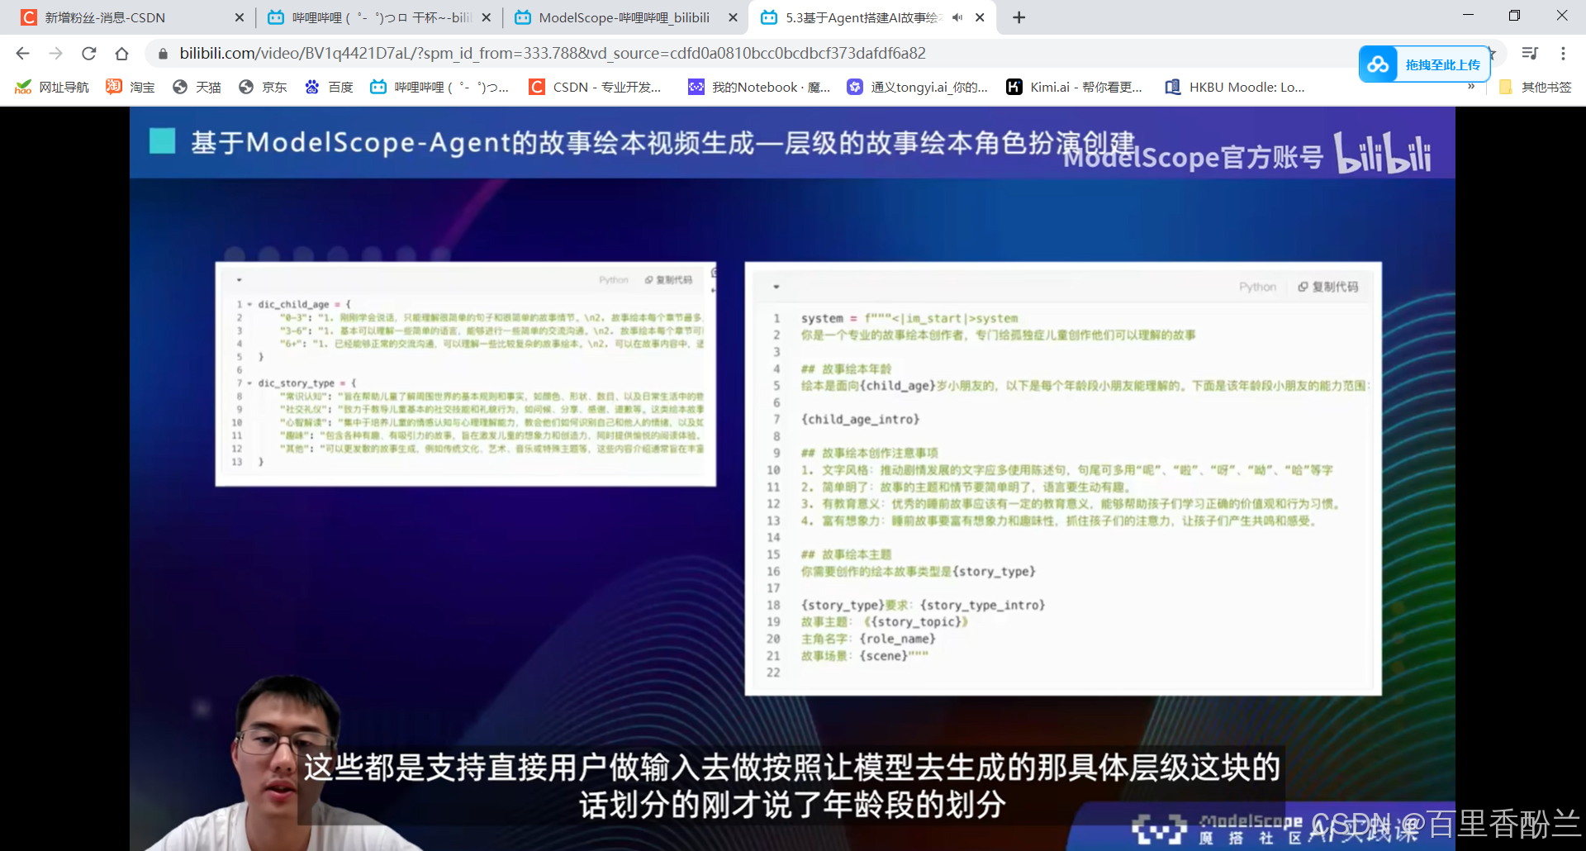Collapse the dic_story_type fold arrow
The height and width of the screenshot is (851, 1586).
(250, 383)
